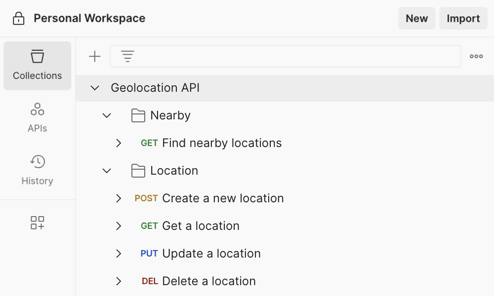Click the configure sidebar icon at bottom left

(37, 222)
